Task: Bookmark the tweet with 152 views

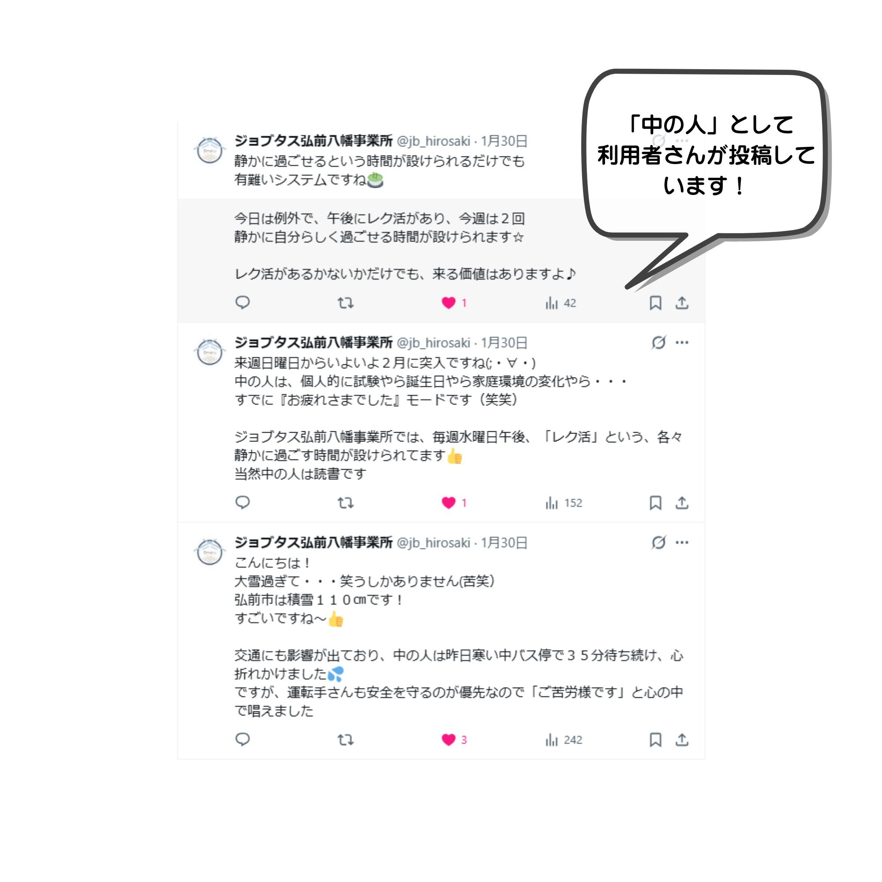Action: (656, 503)
